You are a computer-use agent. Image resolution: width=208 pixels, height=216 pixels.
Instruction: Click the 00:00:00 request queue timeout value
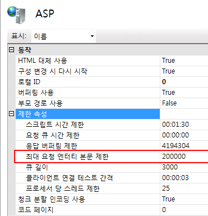pyautogui.click(x=175, y=135)
